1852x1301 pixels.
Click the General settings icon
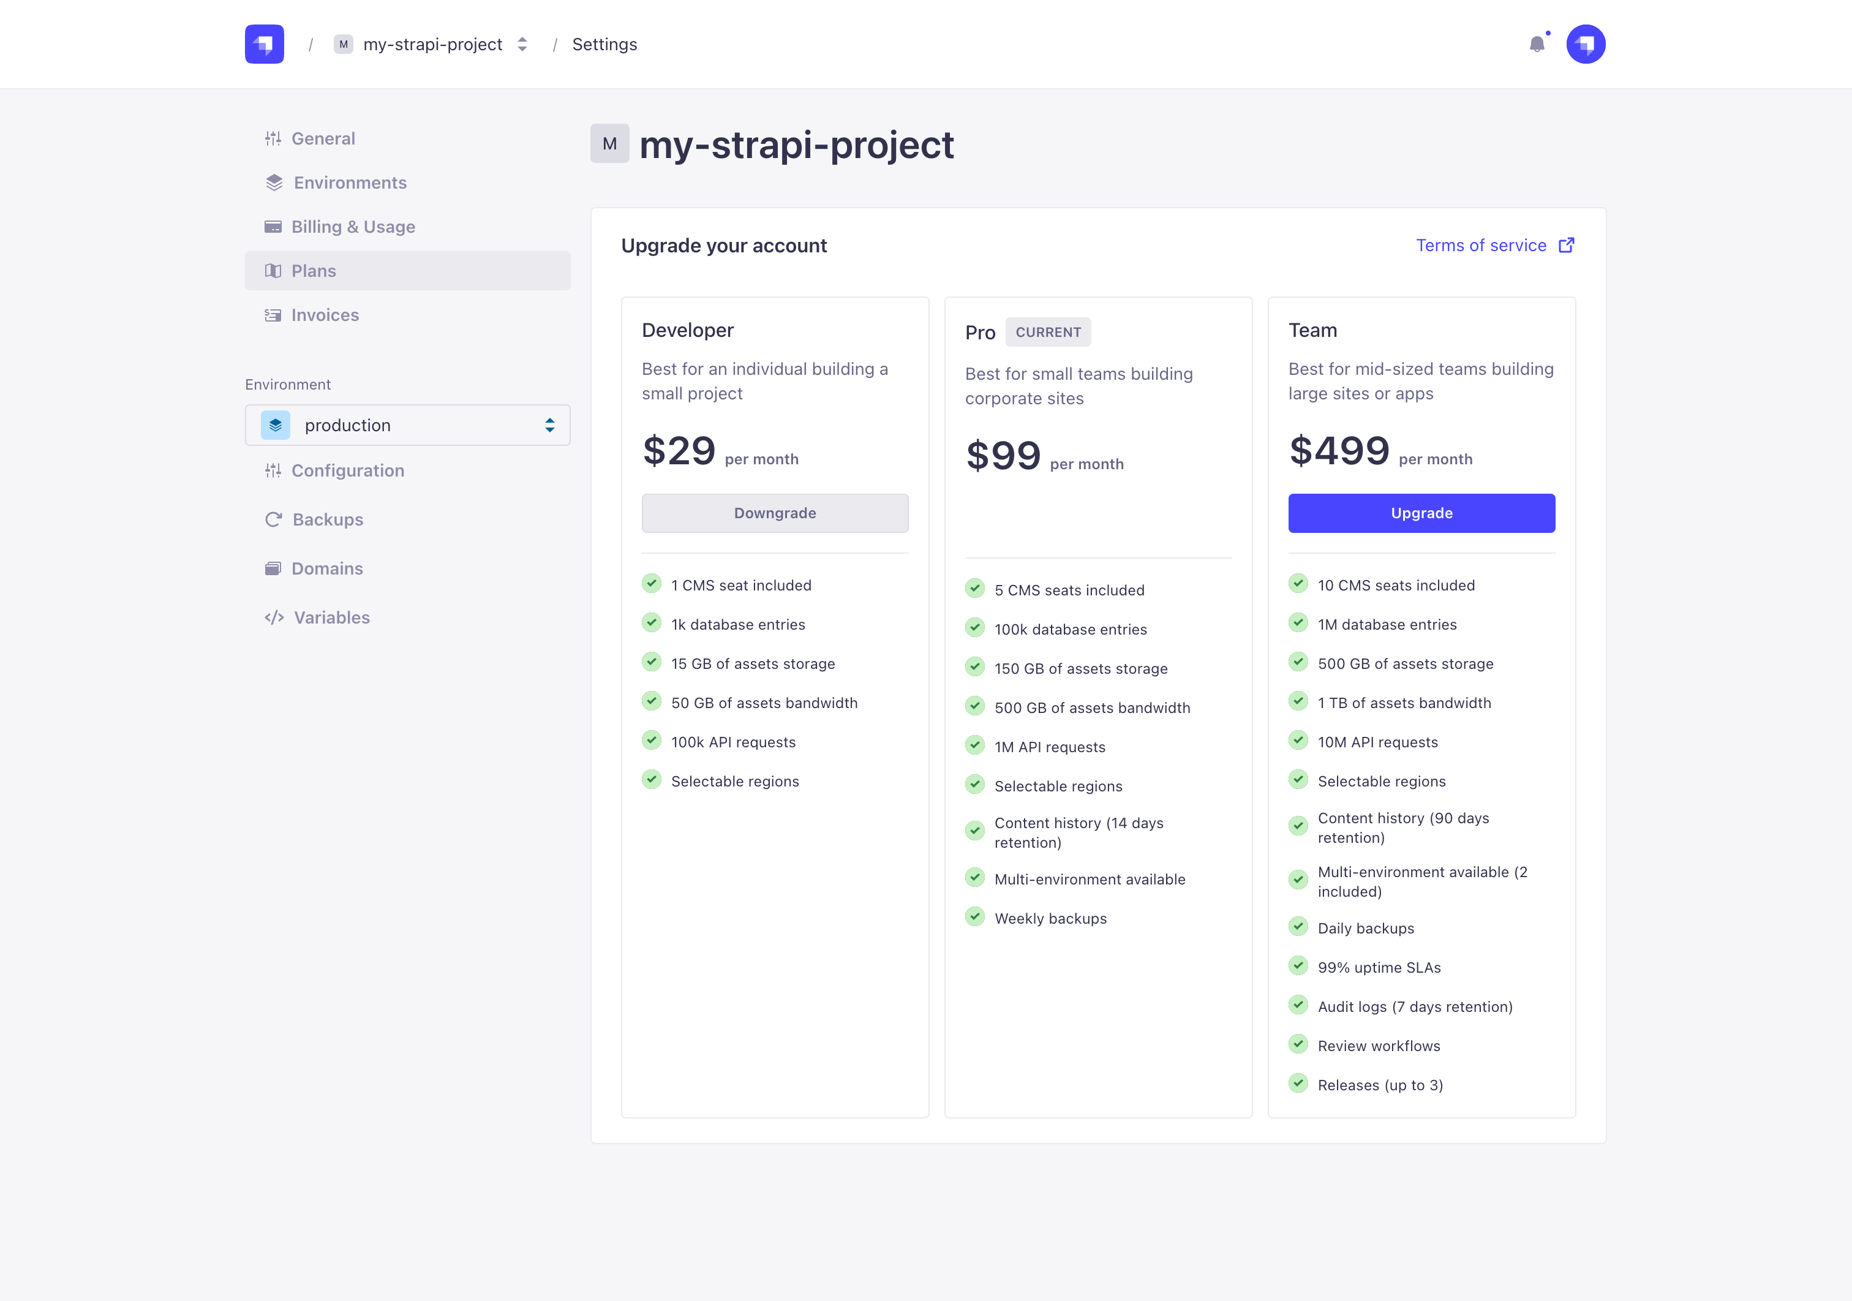[273, 138]
